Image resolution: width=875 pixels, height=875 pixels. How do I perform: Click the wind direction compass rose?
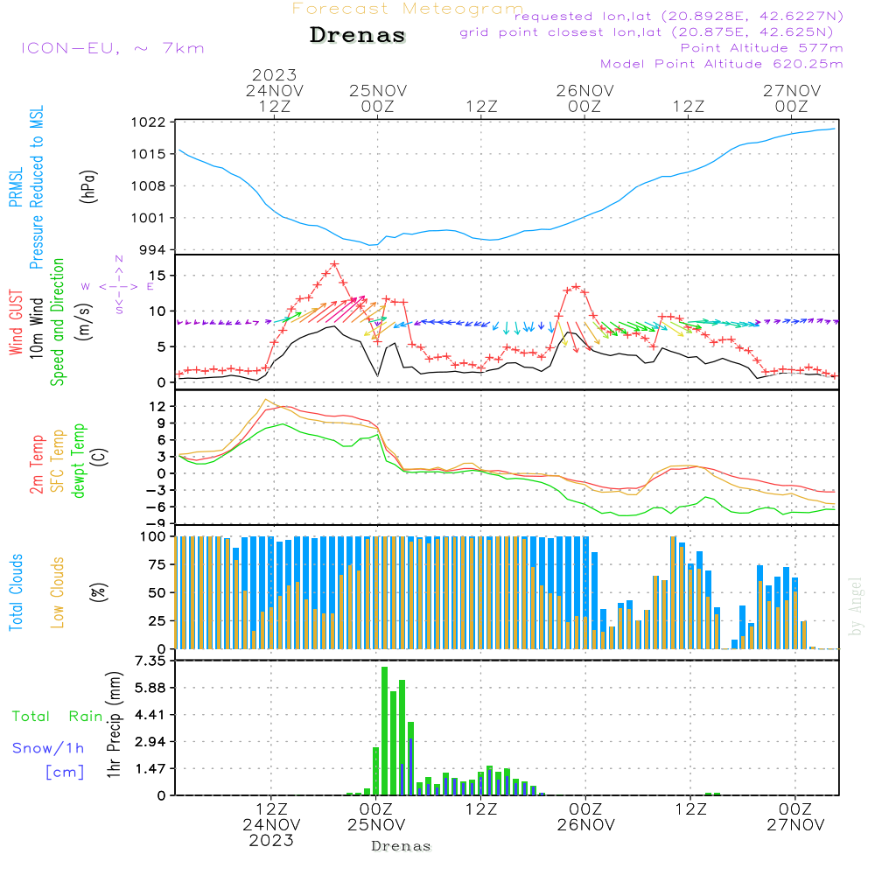(119, 285)
